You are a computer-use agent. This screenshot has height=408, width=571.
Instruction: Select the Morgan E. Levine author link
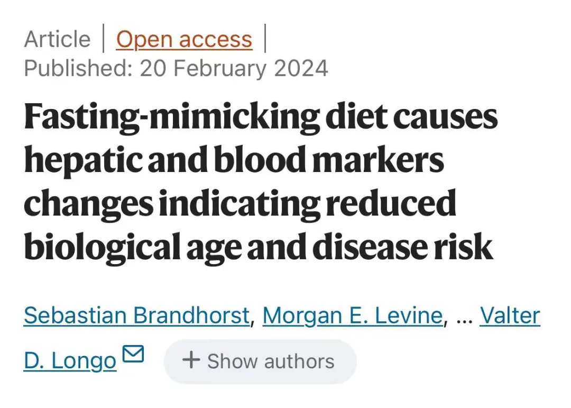click(x=352, y=316)
